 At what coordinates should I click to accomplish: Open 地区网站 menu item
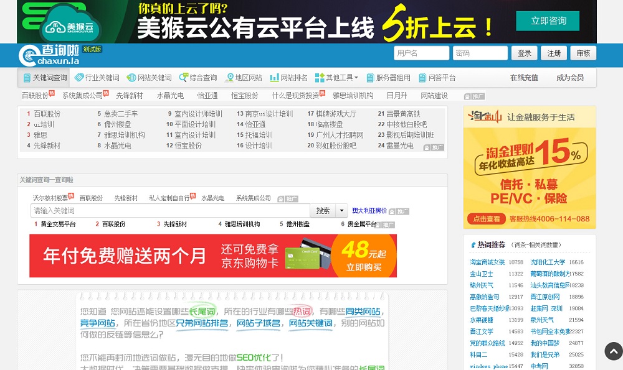[244, 78]
